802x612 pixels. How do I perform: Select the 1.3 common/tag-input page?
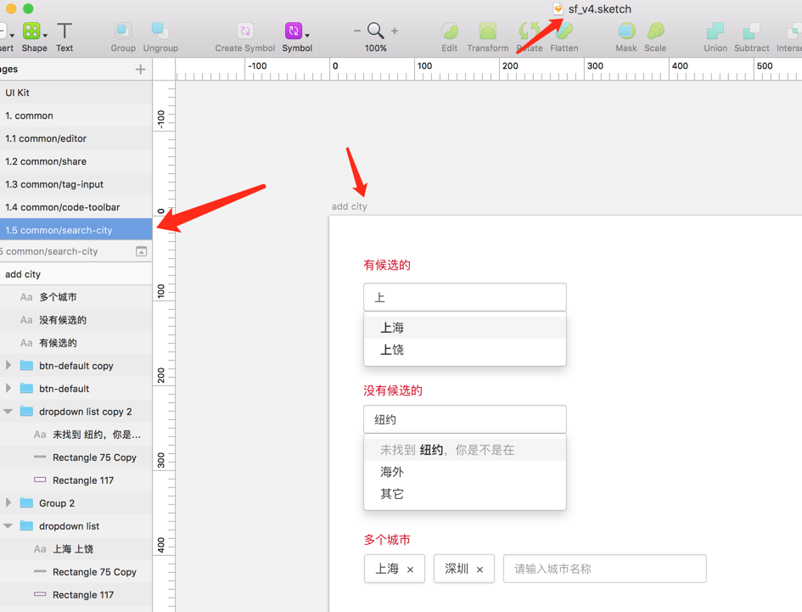coord(57,184)
